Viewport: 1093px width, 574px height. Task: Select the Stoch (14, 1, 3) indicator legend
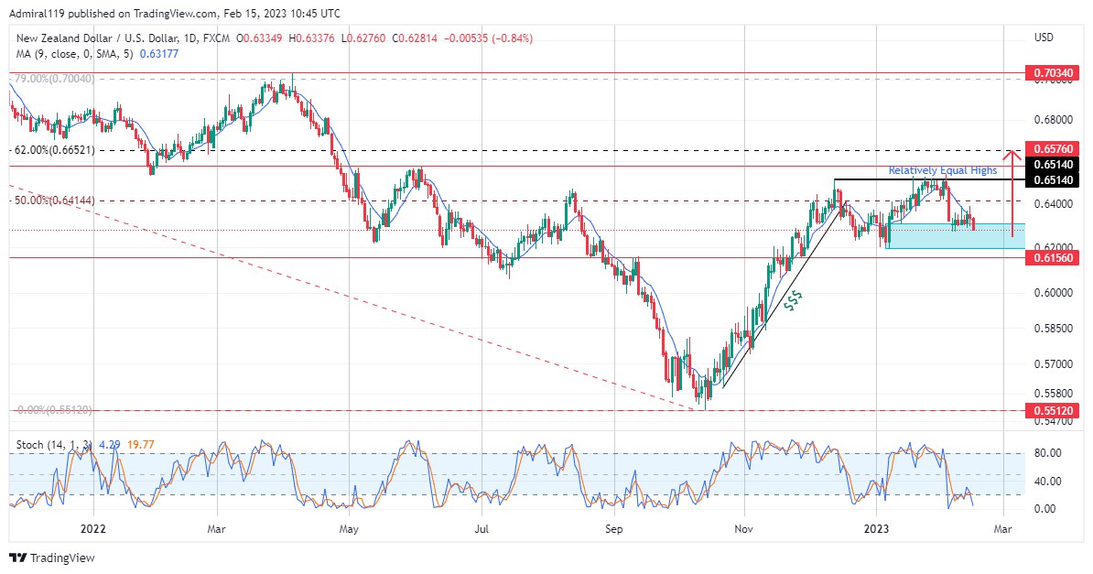[54, 444]
